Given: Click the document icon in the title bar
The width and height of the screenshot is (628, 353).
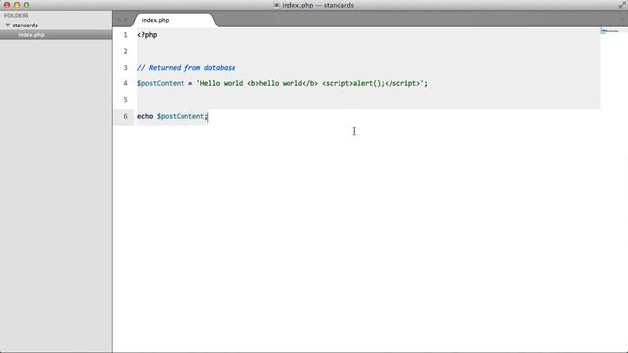Looking at the screenshot, I should pyautogui.click(x=277, y=5).
